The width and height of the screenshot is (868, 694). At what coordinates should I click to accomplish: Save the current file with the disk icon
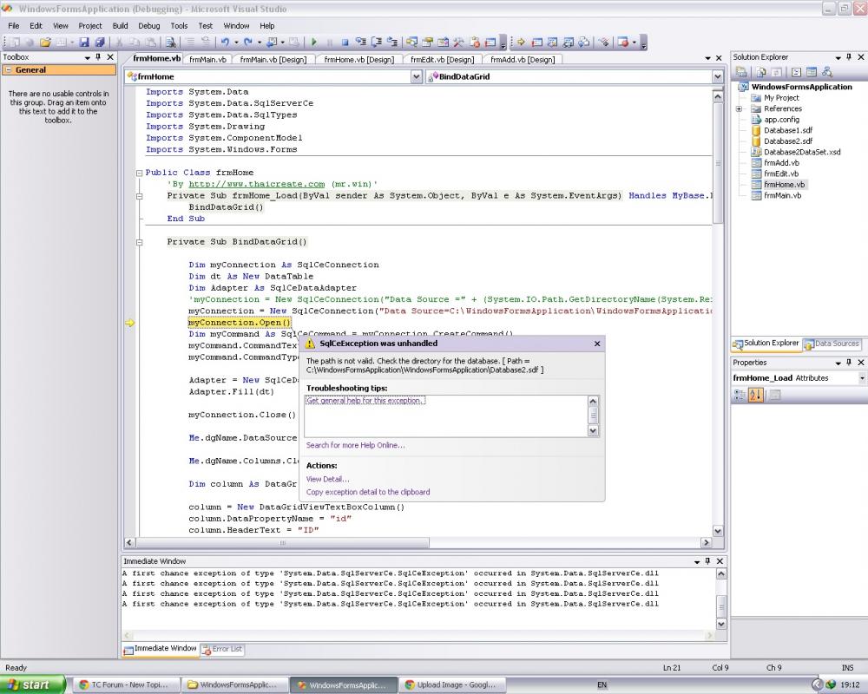click(x=84, y=42)
